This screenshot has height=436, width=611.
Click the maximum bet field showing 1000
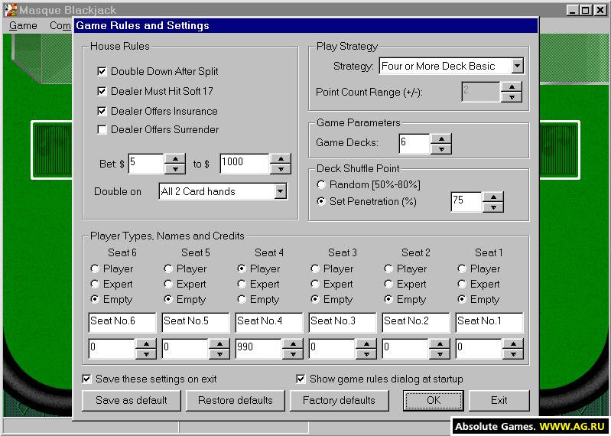(x=245, y=163)
